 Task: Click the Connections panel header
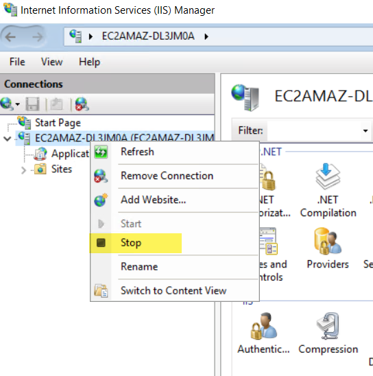tap(108, 84)
